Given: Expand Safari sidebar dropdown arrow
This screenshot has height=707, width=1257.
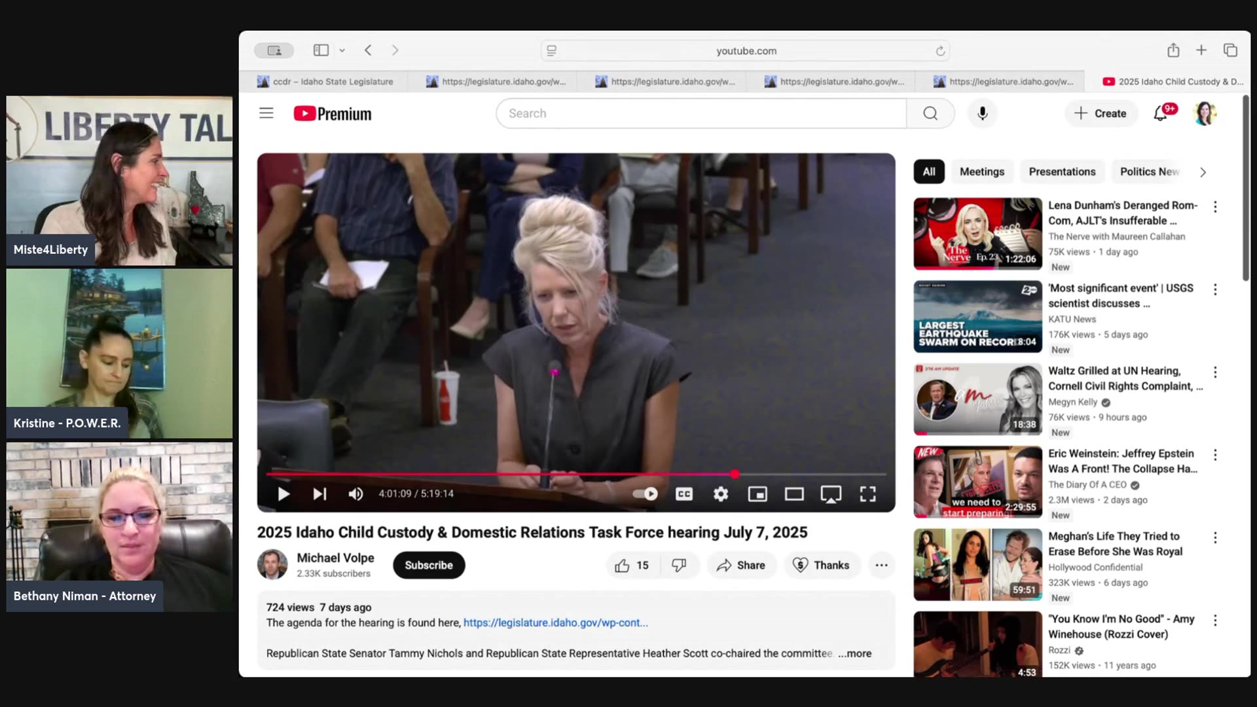Looking at the screenshot, I should point(342,50).
